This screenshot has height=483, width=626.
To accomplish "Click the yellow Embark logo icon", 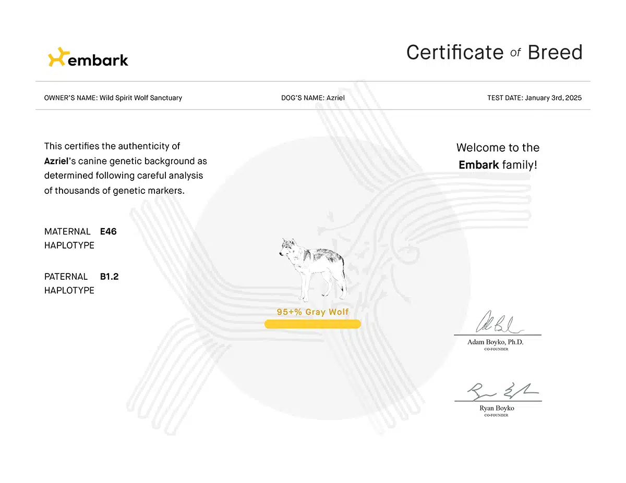I will 57,57.
